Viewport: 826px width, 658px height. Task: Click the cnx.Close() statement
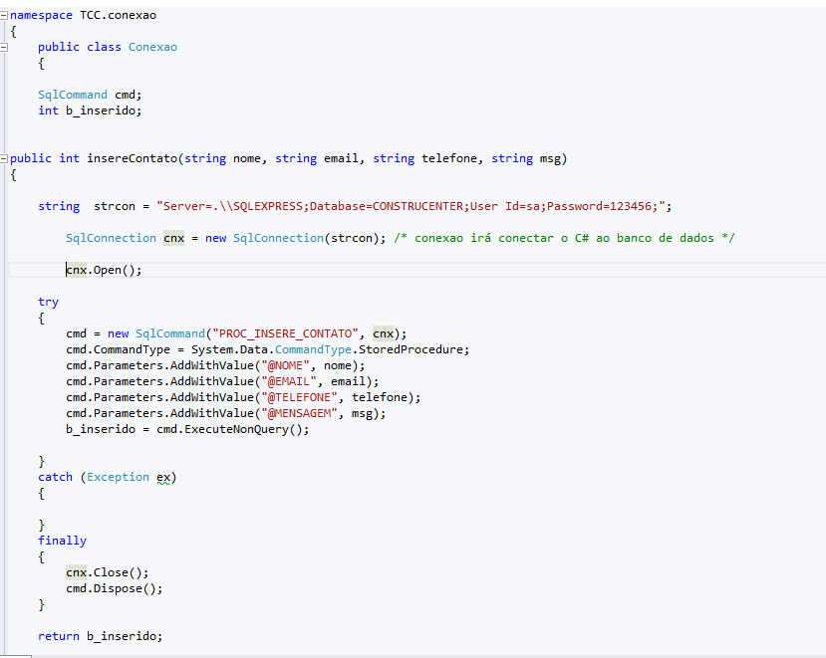coord(108,572)
